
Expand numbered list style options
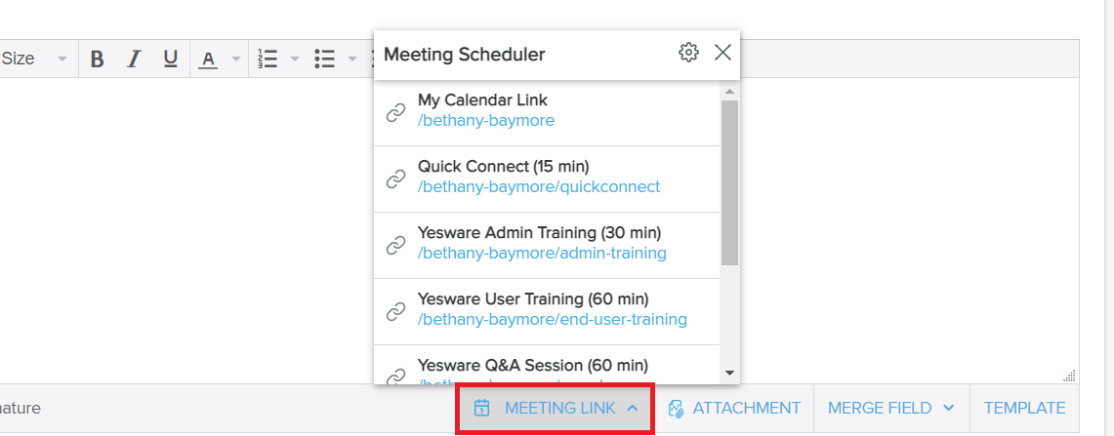(294, 59)
